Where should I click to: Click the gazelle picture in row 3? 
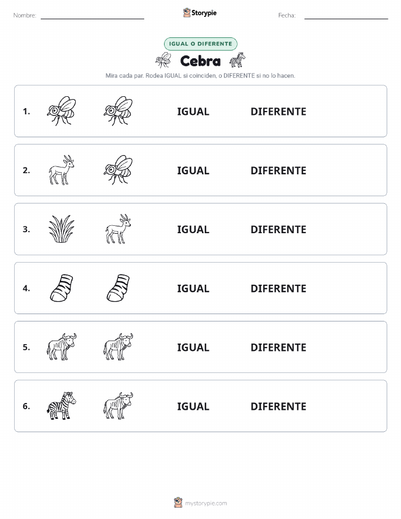tap(118, 229)
